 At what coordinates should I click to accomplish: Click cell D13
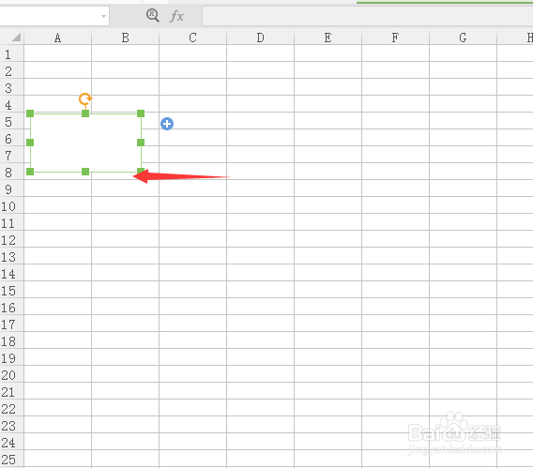(x=260, y=256)
